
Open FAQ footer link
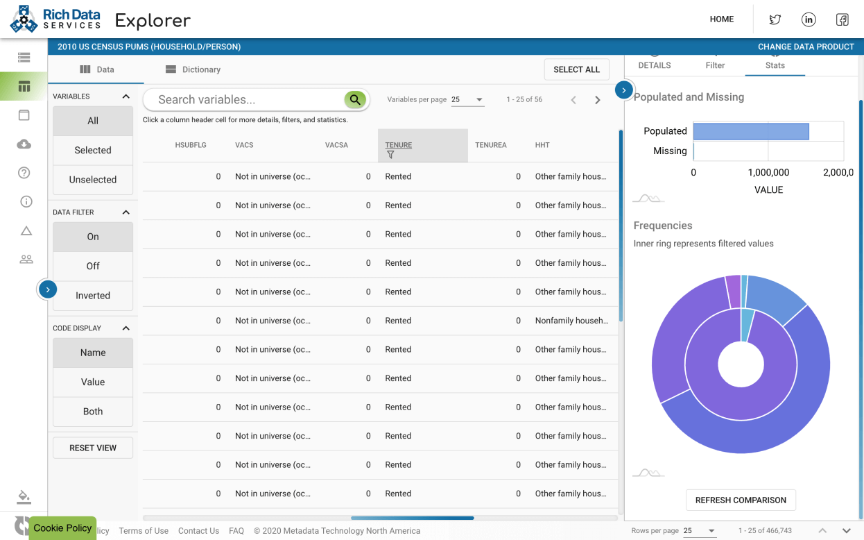236,531
